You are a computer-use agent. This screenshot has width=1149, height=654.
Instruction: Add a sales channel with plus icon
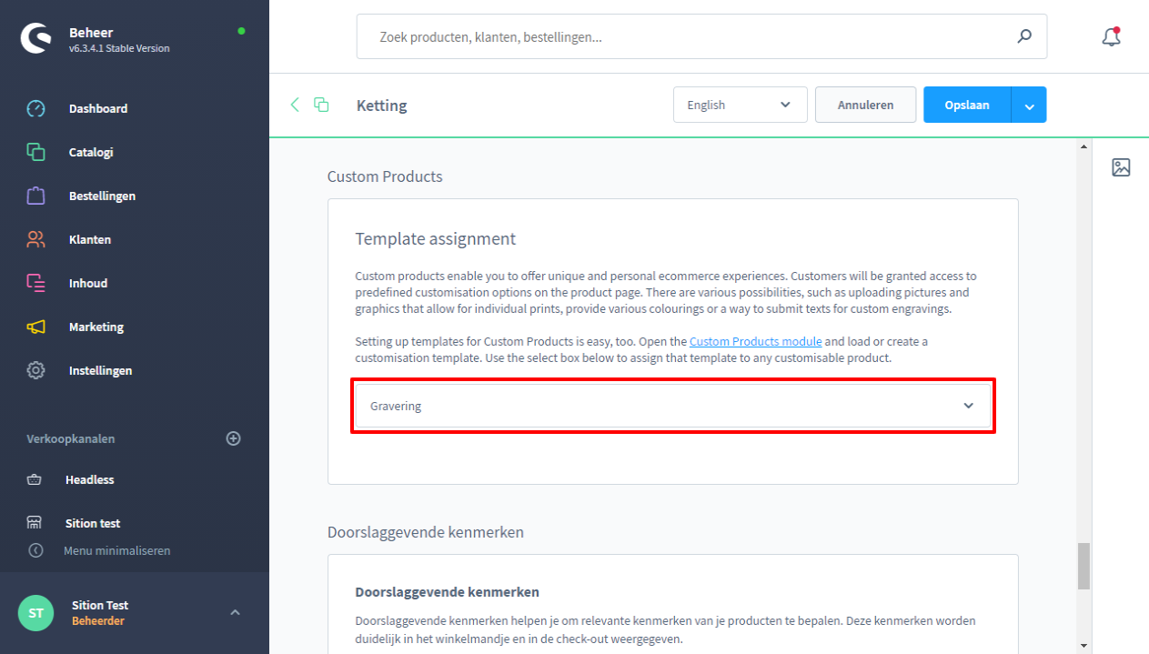coord(233,438)
